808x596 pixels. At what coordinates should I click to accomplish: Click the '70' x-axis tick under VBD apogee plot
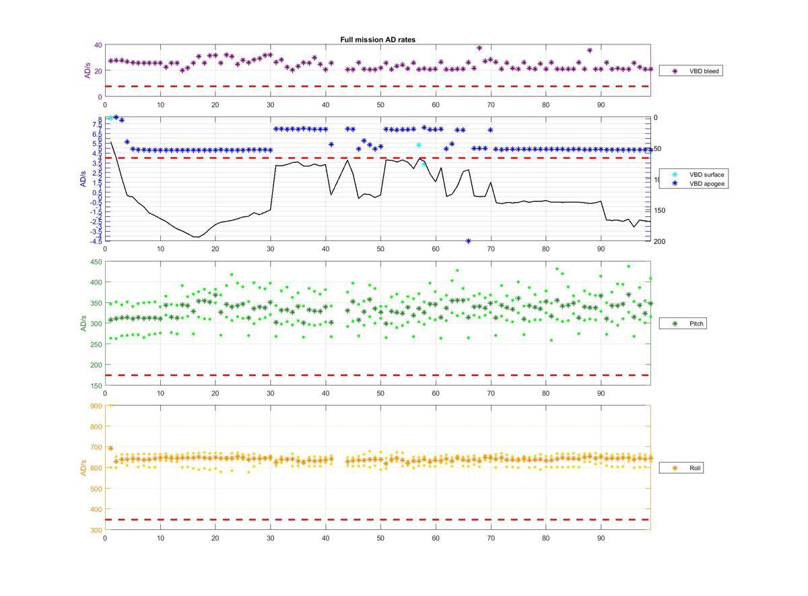491,249
